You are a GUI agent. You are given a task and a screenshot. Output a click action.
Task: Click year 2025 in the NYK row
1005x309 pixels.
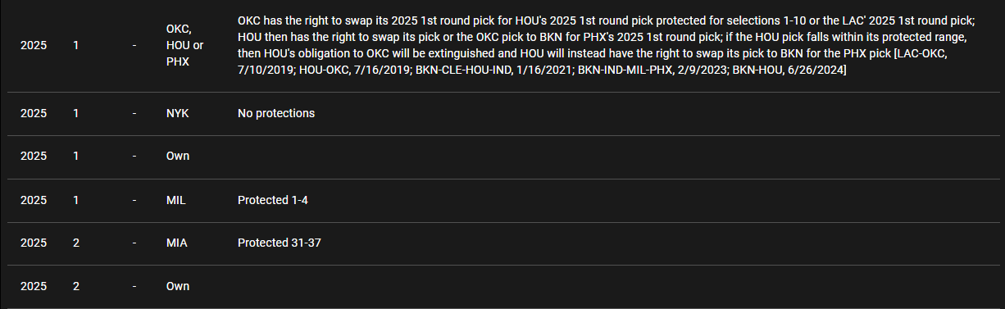point(34,113)
